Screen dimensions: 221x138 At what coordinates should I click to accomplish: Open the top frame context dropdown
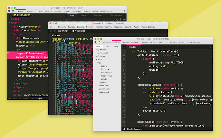click(64, 31)
